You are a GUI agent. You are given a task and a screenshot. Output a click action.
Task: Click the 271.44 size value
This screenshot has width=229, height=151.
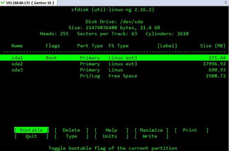coord(217,58)
